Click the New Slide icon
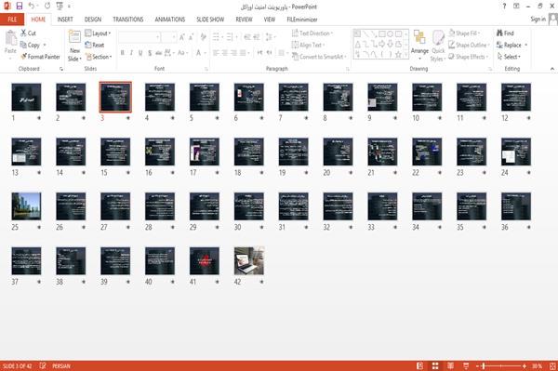Screen dimensions: 558x371 click(x=74, y=36)
